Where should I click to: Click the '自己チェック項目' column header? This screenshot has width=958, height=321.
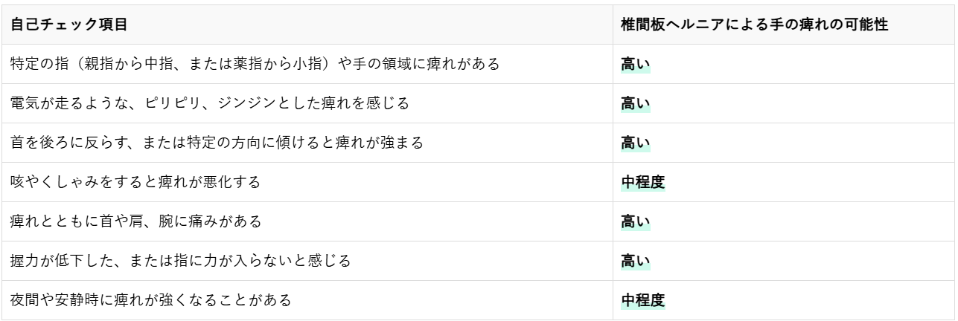(x=68, y=25)
